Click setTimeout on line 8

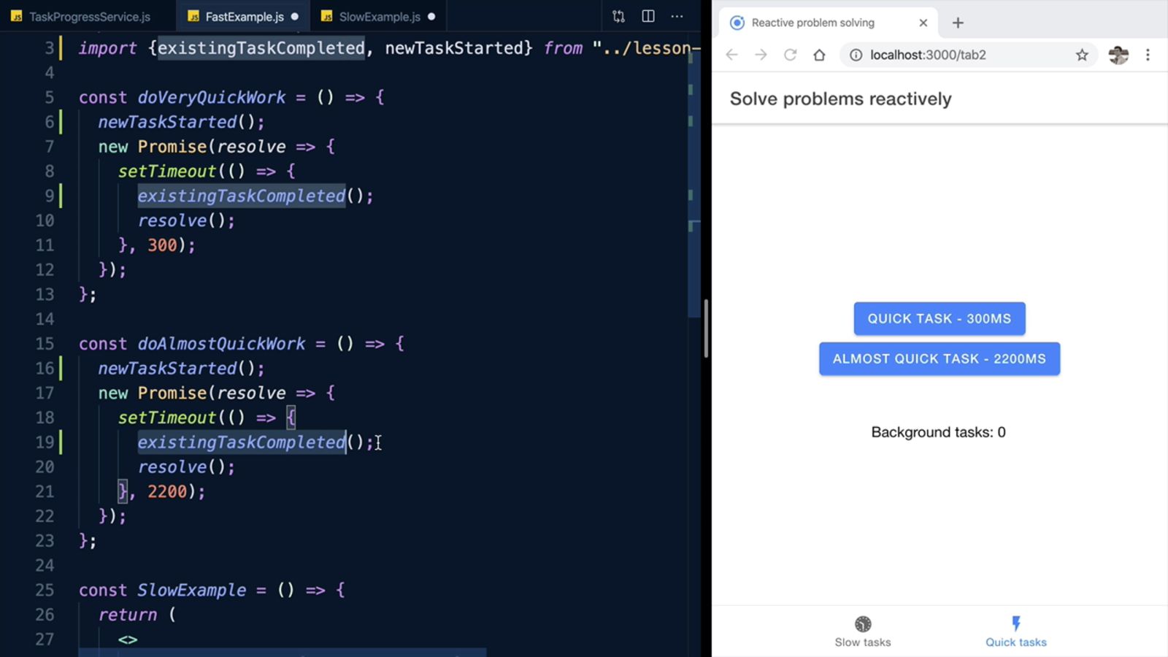click(x=167, y=171)
